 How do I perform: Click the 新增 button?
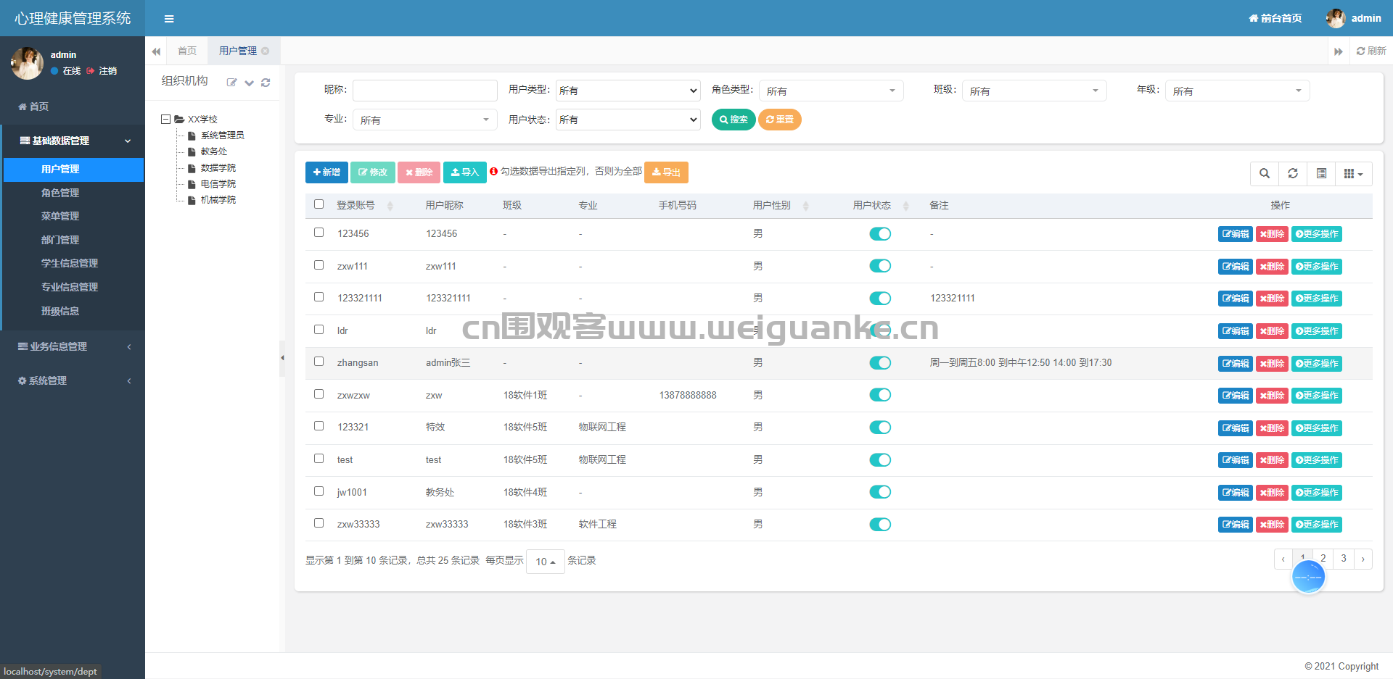point(326,172)
